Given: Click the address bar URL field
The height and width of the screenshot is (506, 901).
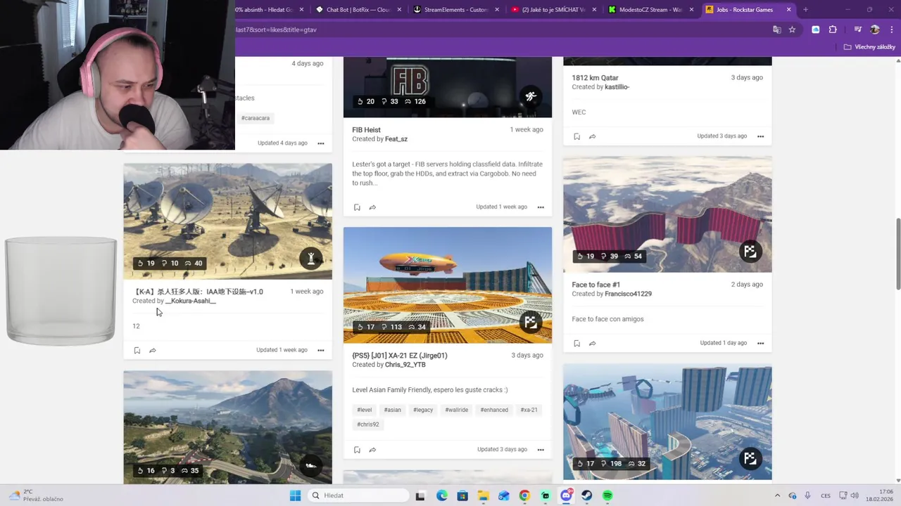Looking at the screenshot, I should click(500, 30).
